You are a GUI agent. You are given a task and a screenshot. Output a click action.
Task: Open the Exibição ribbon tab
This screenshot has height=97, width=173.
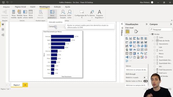(57, 7)
